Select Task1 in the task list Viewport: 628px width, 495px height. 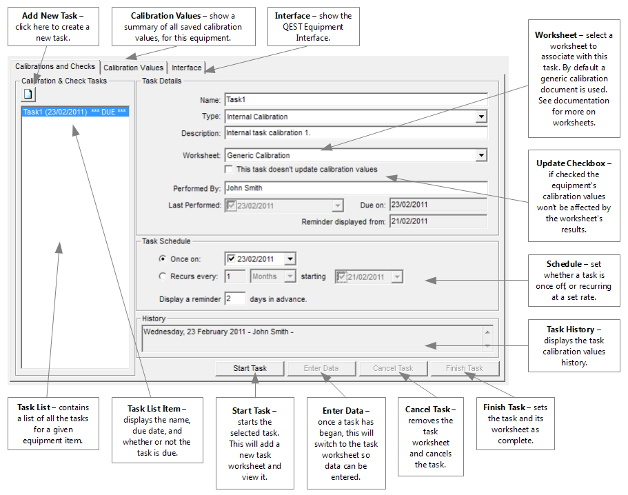point(74,112)
